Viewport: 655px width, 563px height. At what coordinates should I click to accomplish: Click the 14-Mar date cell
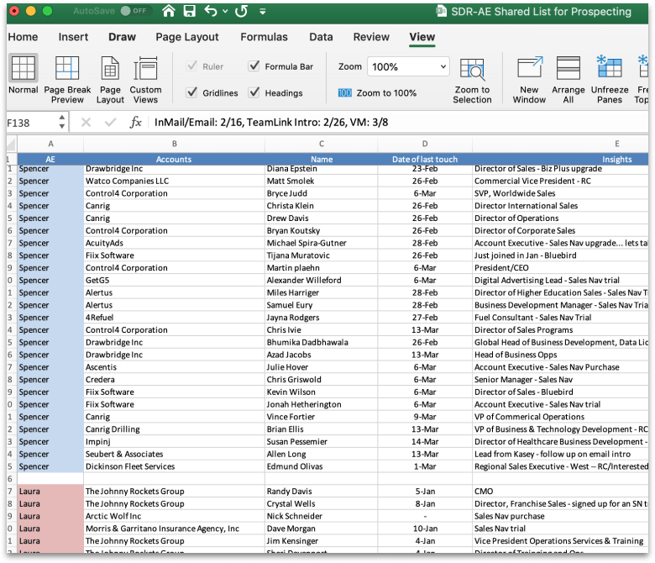[x=425, y=441]
